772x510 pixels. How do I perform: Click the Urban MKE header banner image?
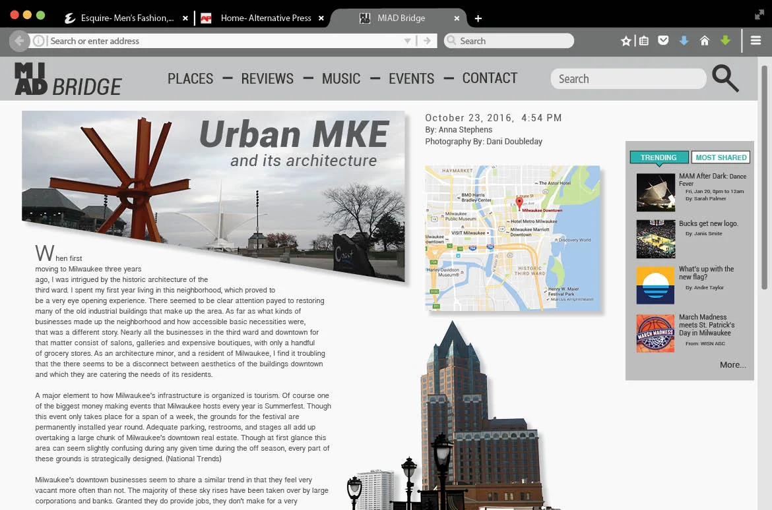213,196
